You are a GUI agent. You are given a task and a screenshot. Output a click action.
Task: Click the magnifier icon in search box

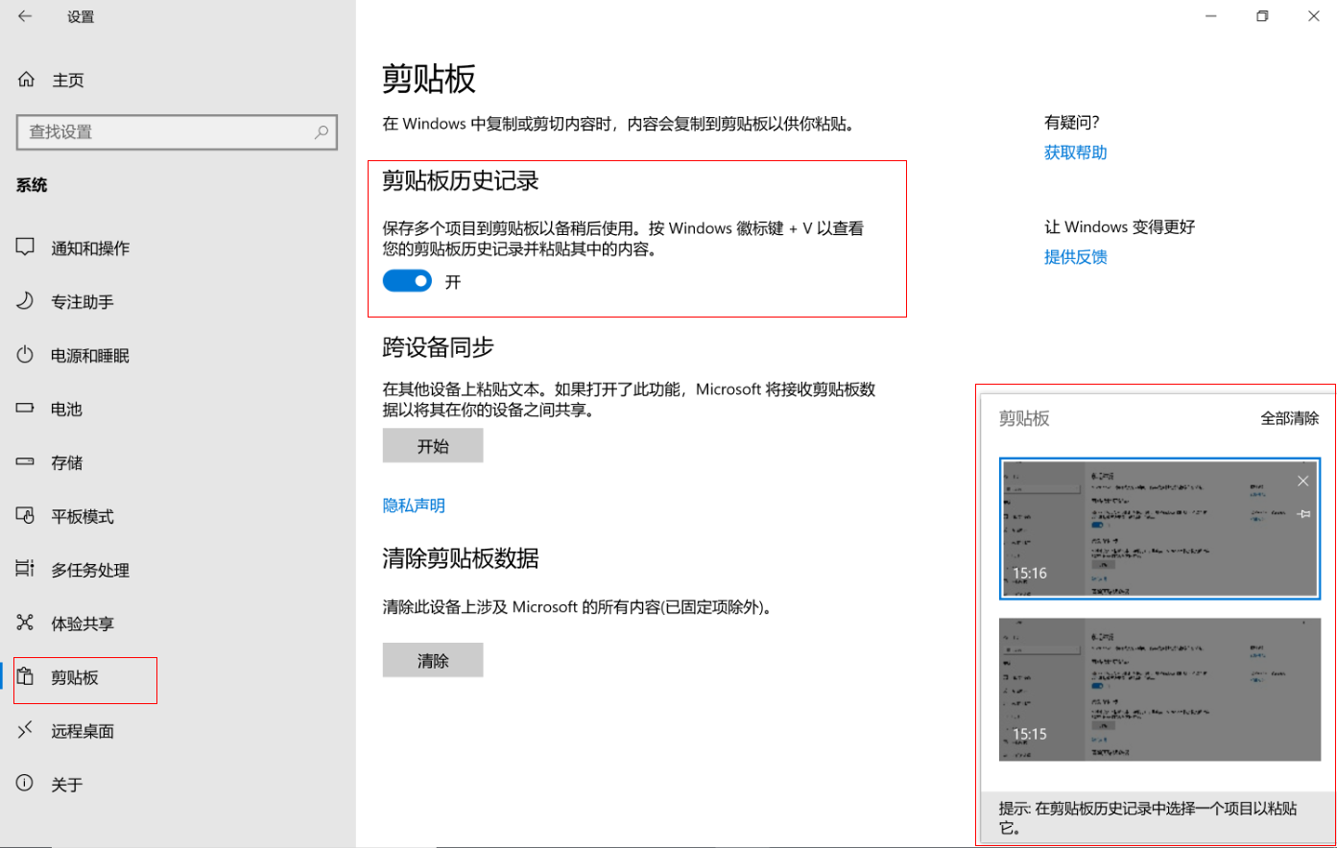pos(321,132)
